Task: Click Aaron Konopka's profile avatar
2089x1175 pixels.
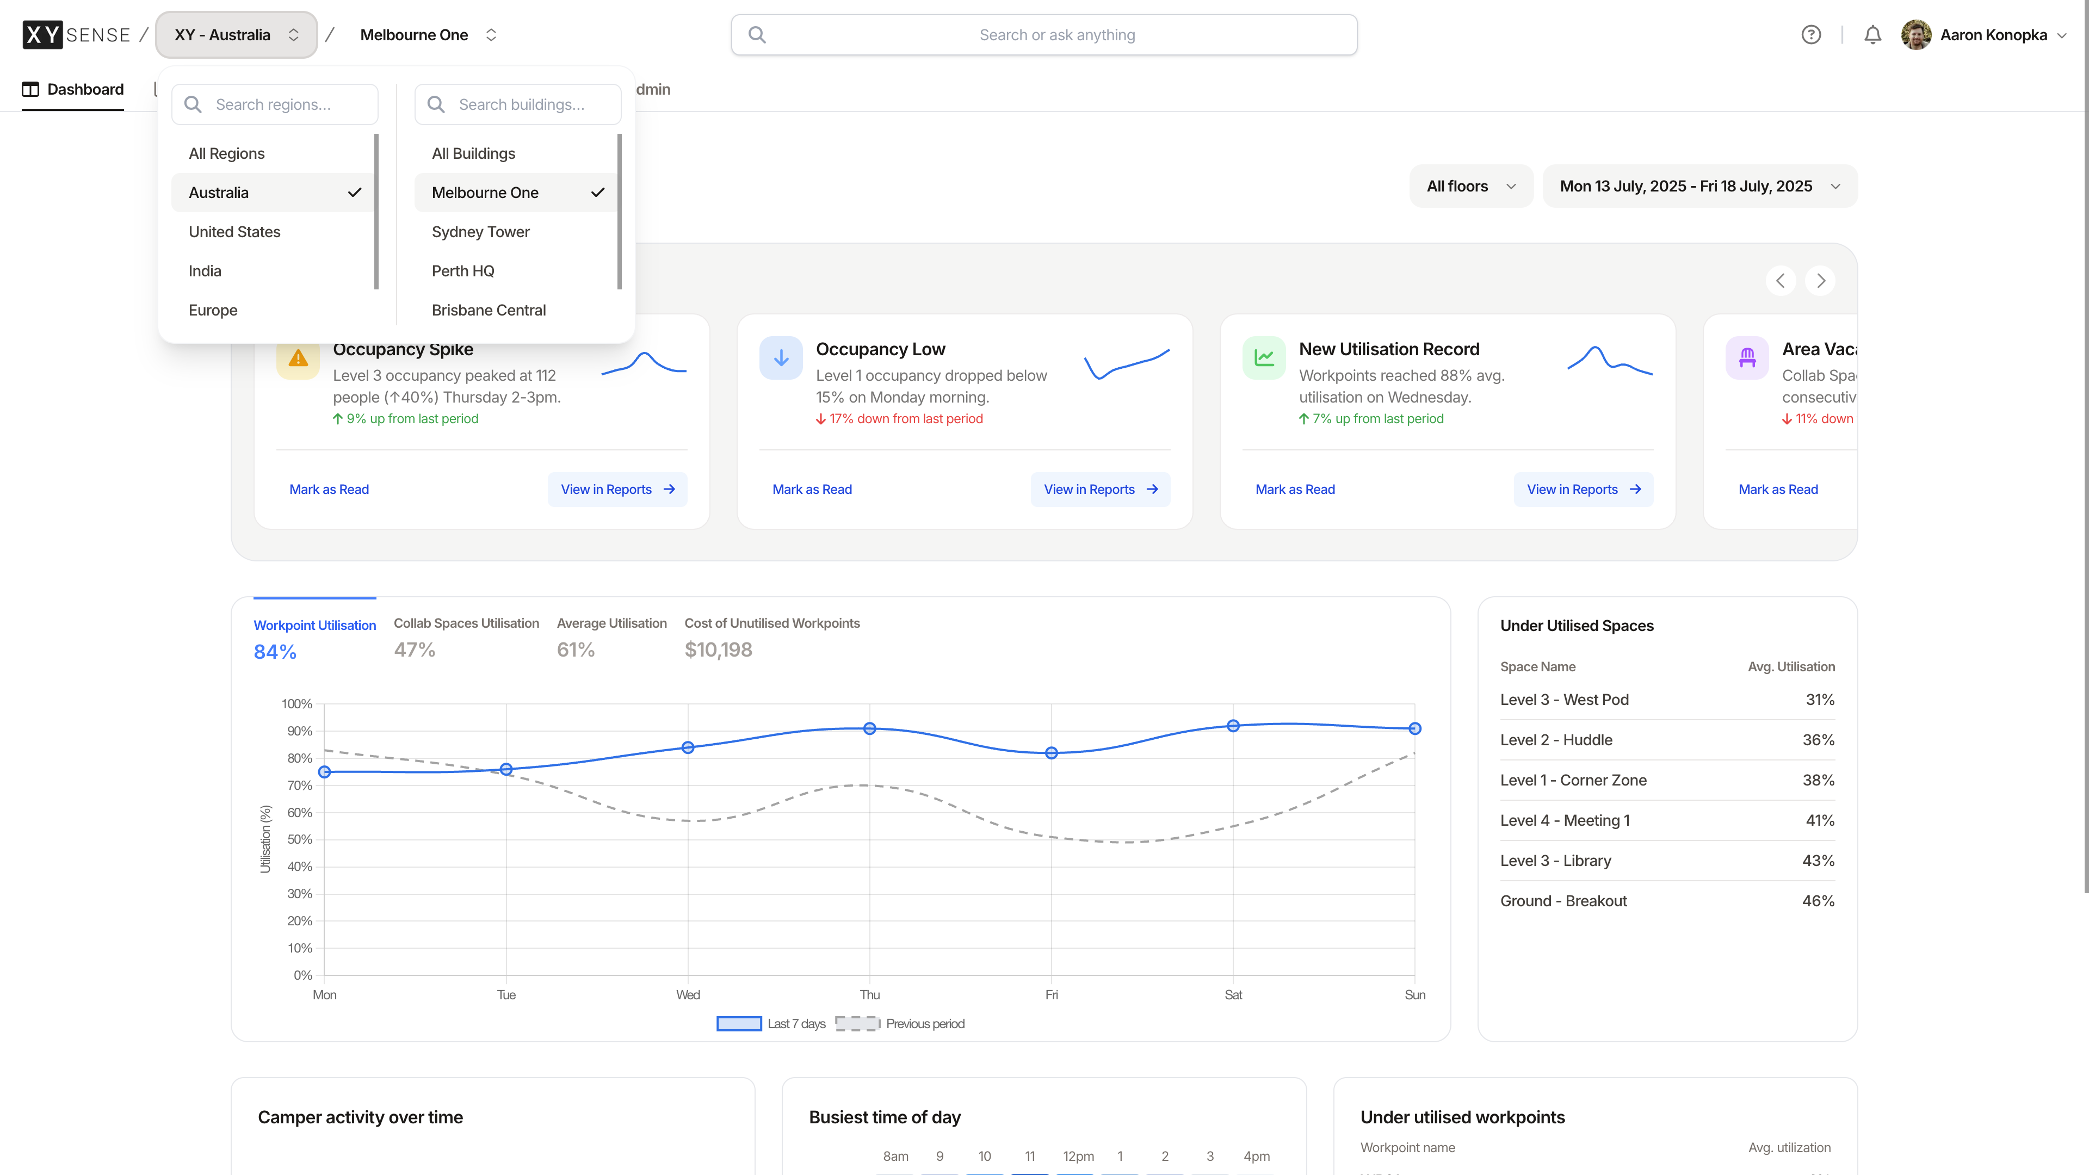Action: click(1916, 35)
